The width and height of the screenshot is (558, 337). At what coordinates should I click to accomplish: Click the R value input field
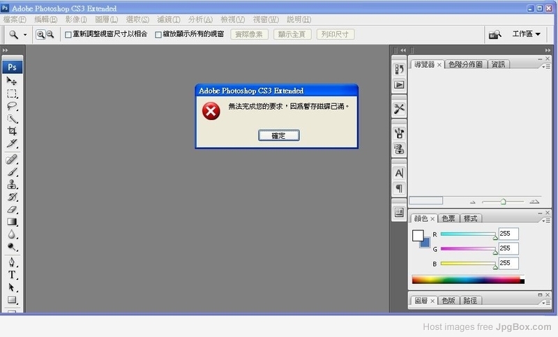coord(508,234)
